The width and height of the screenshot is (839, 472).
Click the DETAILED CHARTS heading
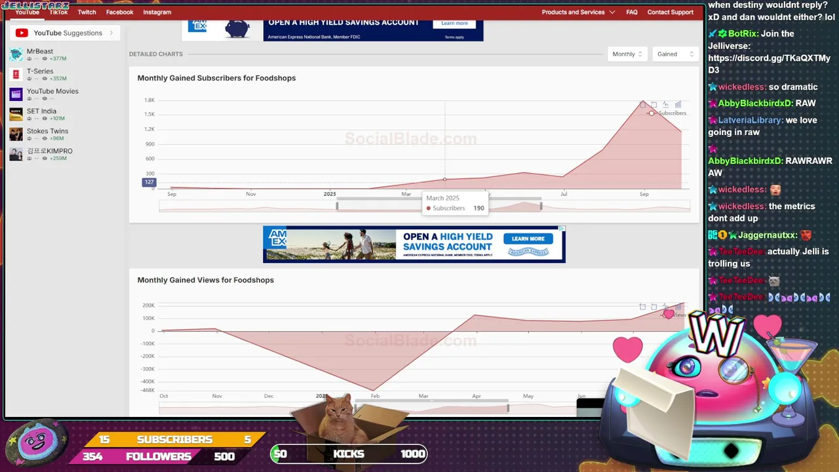point(156,54)
